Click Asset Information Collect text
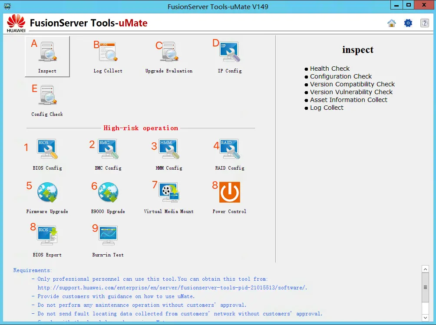Image resolution: width=436 pixels, height=325 pixels. [x=349, y=100]
